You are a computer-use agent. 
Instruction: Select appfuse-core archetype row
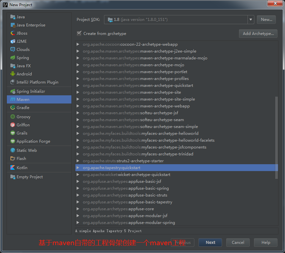[177, 209]
